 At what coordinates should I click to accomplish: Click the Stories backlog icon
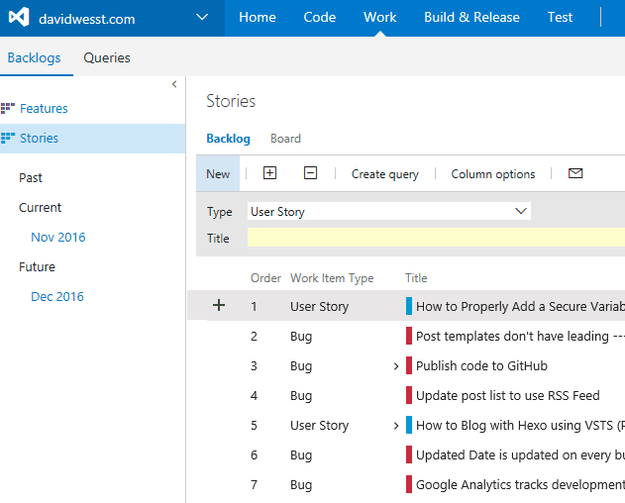(x=8, y=138)
